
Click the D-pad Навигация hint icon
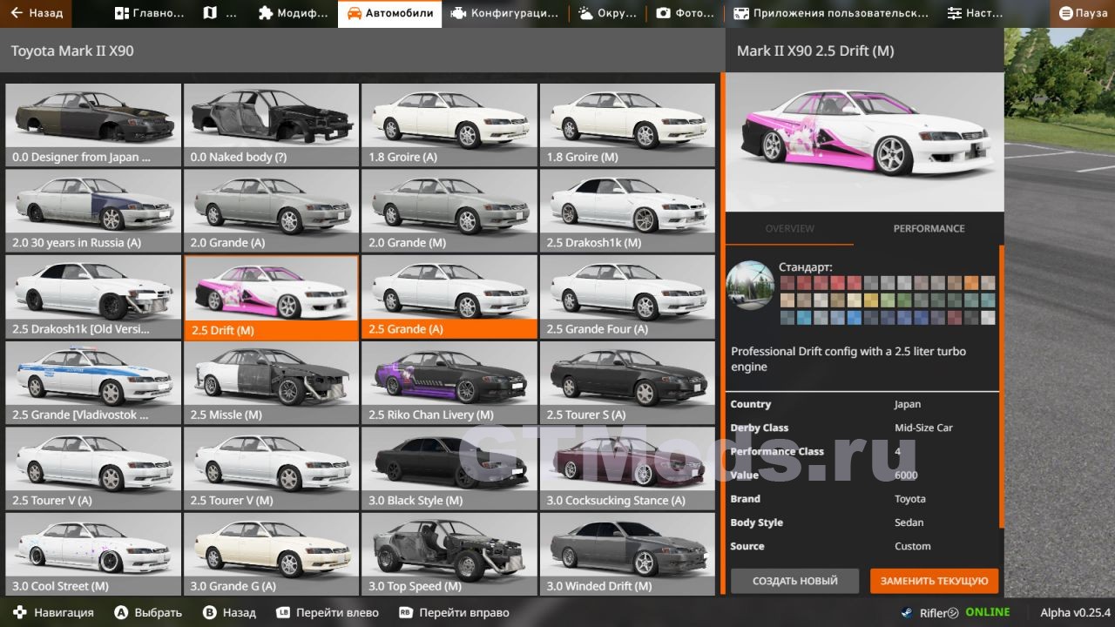18,612
